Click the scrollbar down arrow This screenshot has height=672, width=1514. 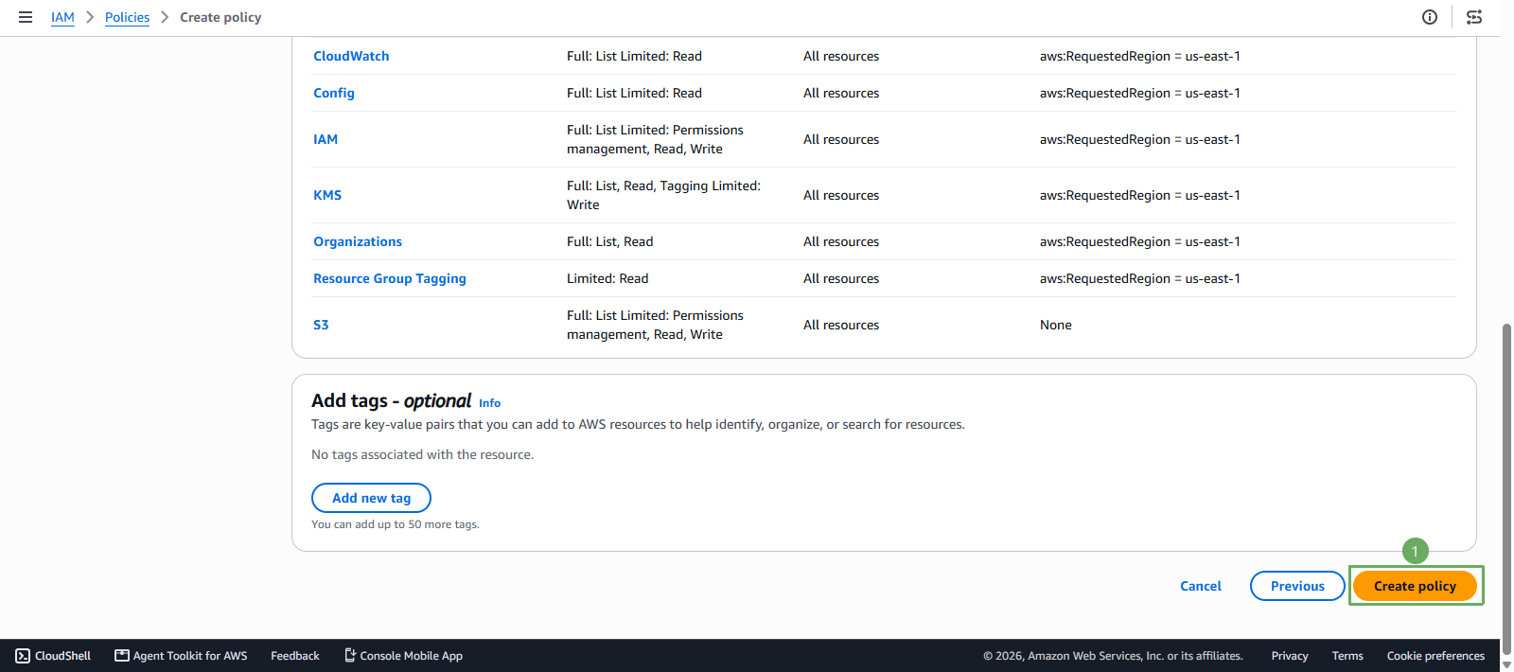tap(1507, 664)
